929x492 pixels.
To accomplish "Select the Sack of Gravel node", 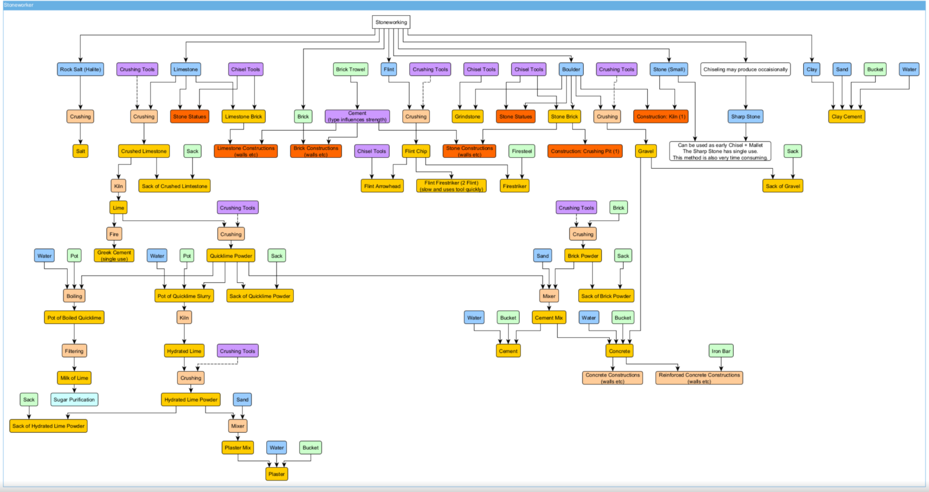I will coord(783,186).
